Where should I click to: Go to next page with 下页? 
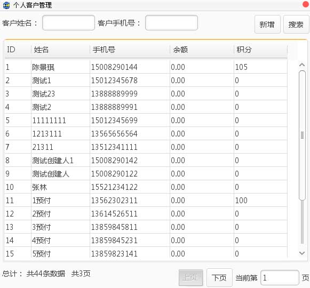(x=219, y=277)
